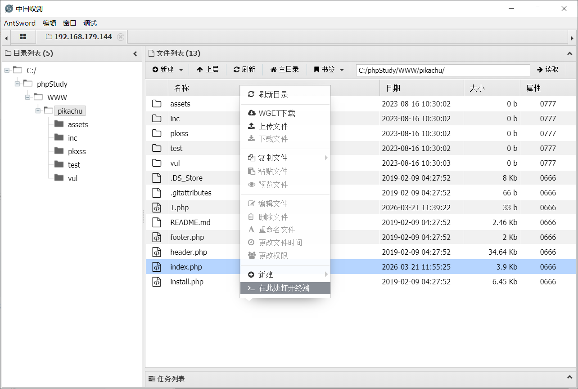This screenshot has height=389, width=578.
Task: Select the header.php file name
Action: [189, 252]
